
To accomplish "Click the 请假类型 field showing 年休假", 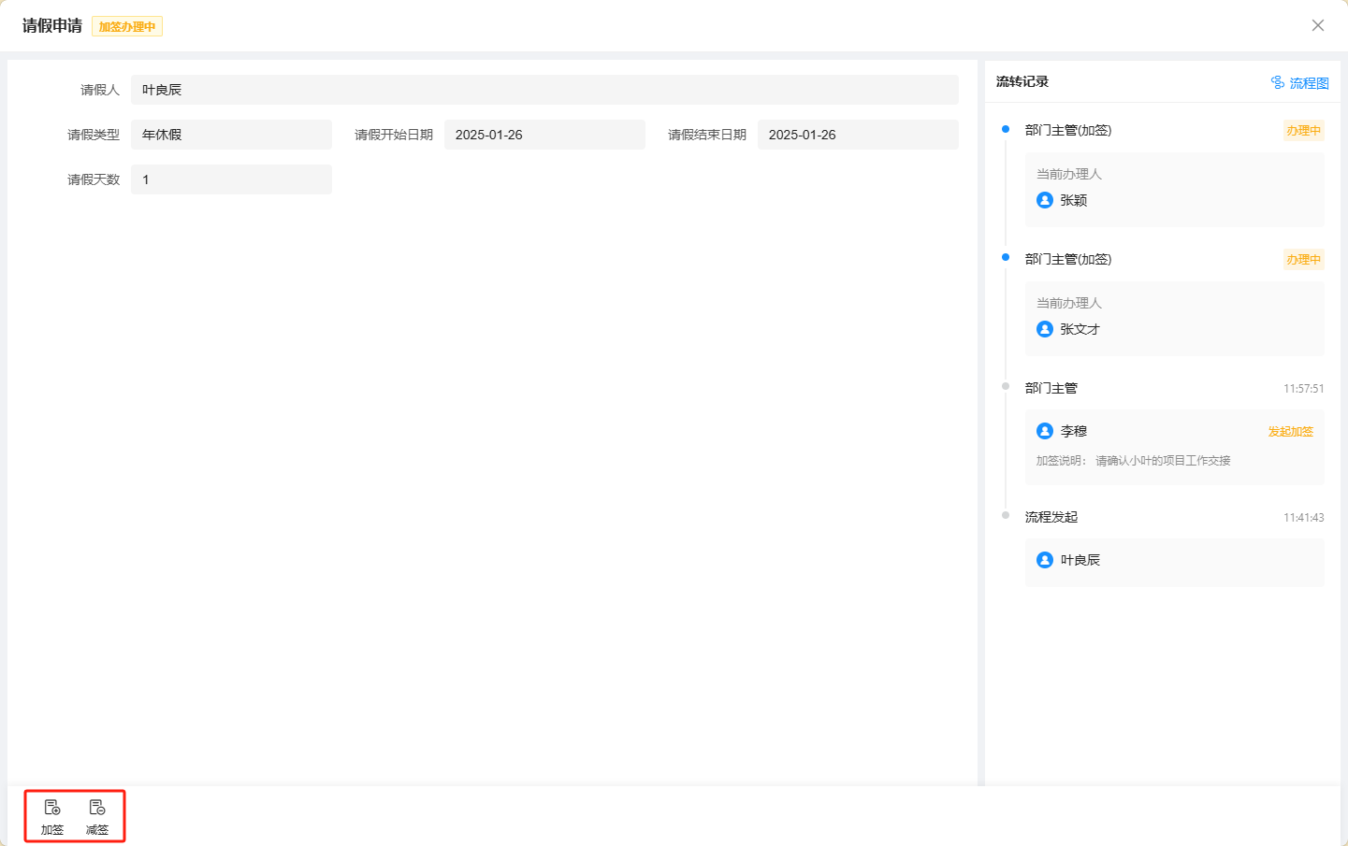I will (231, 135).
